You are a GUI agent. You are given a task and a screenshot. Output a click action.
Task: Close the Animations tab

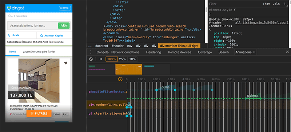(254, 52)
